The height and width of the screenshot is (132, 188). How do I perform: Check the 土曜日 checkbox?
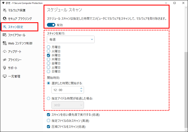tap(49, 67)
